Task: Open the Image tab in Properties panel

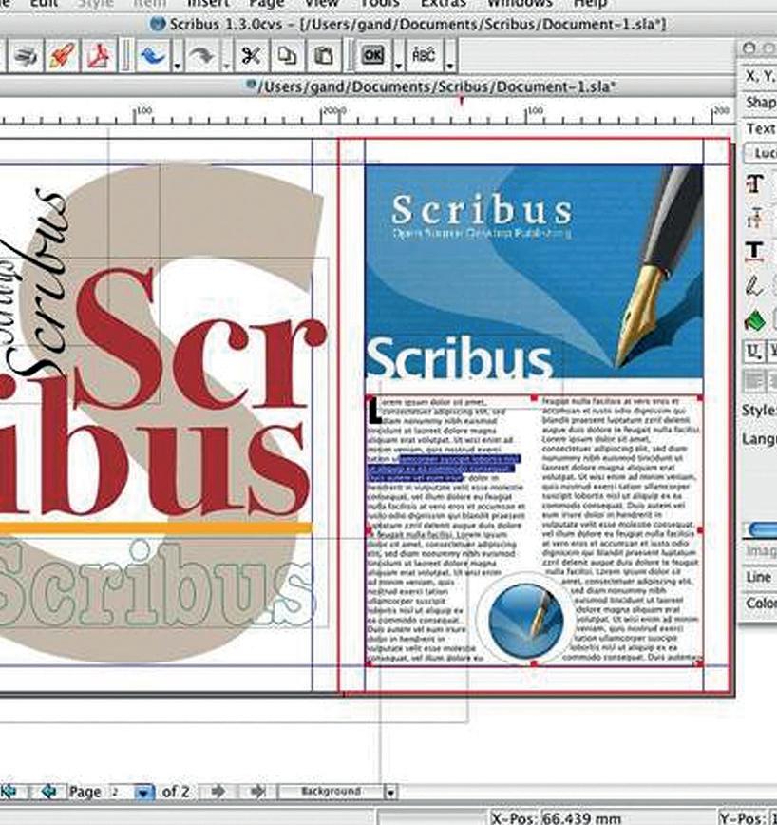Action: (x=760, y=551)
